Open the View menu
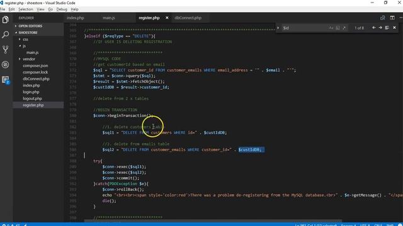This screenshot has height=226, width=403. click(40, 9)
